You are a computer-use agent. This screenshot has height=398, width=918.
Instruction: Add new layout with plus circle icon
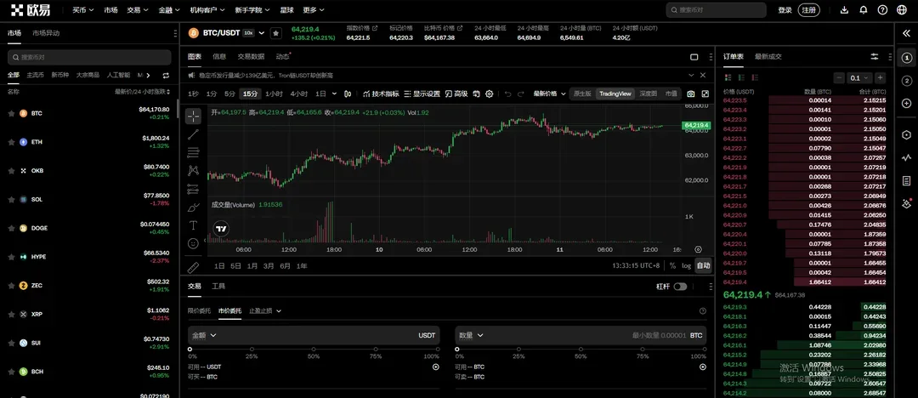click(906, 103)
